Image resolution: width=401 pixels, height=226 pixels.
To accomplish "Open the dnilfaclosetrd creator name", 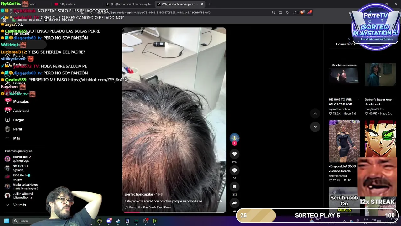I will pos(338,176).
